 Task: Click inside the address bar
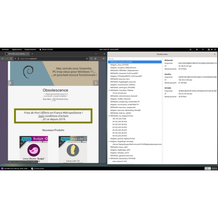coord(41,59)
